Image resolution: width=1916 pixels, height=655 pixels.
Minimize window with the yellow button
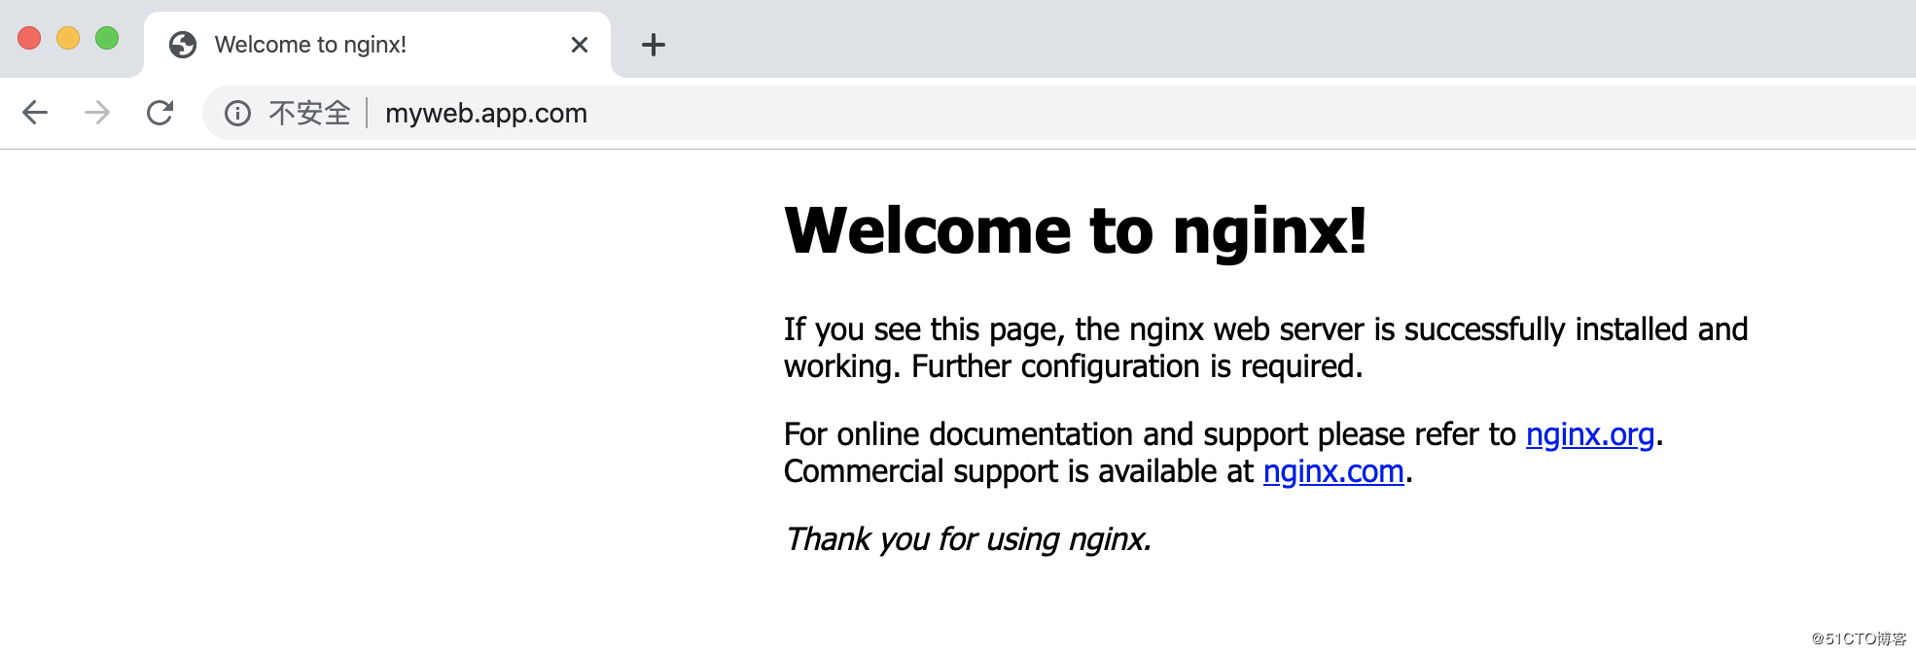[x=68, y=38]
